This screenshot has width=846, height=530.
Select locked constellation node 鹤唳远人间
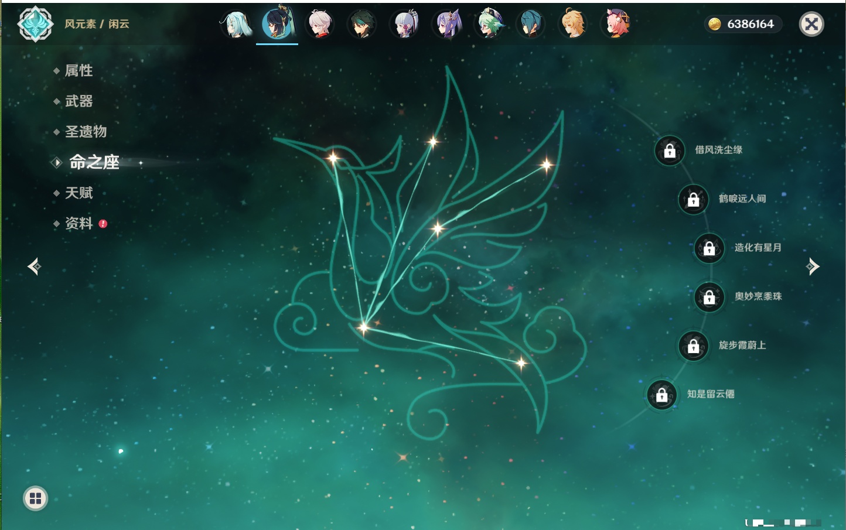(694, 200)
